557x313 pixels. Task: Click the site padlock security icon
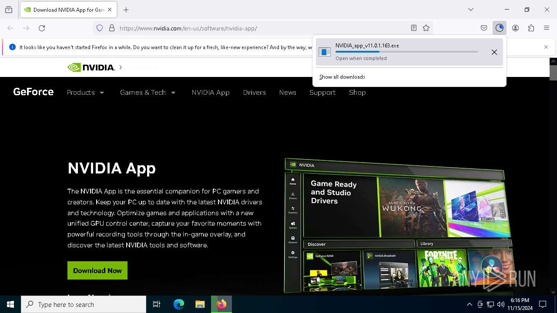112,28
